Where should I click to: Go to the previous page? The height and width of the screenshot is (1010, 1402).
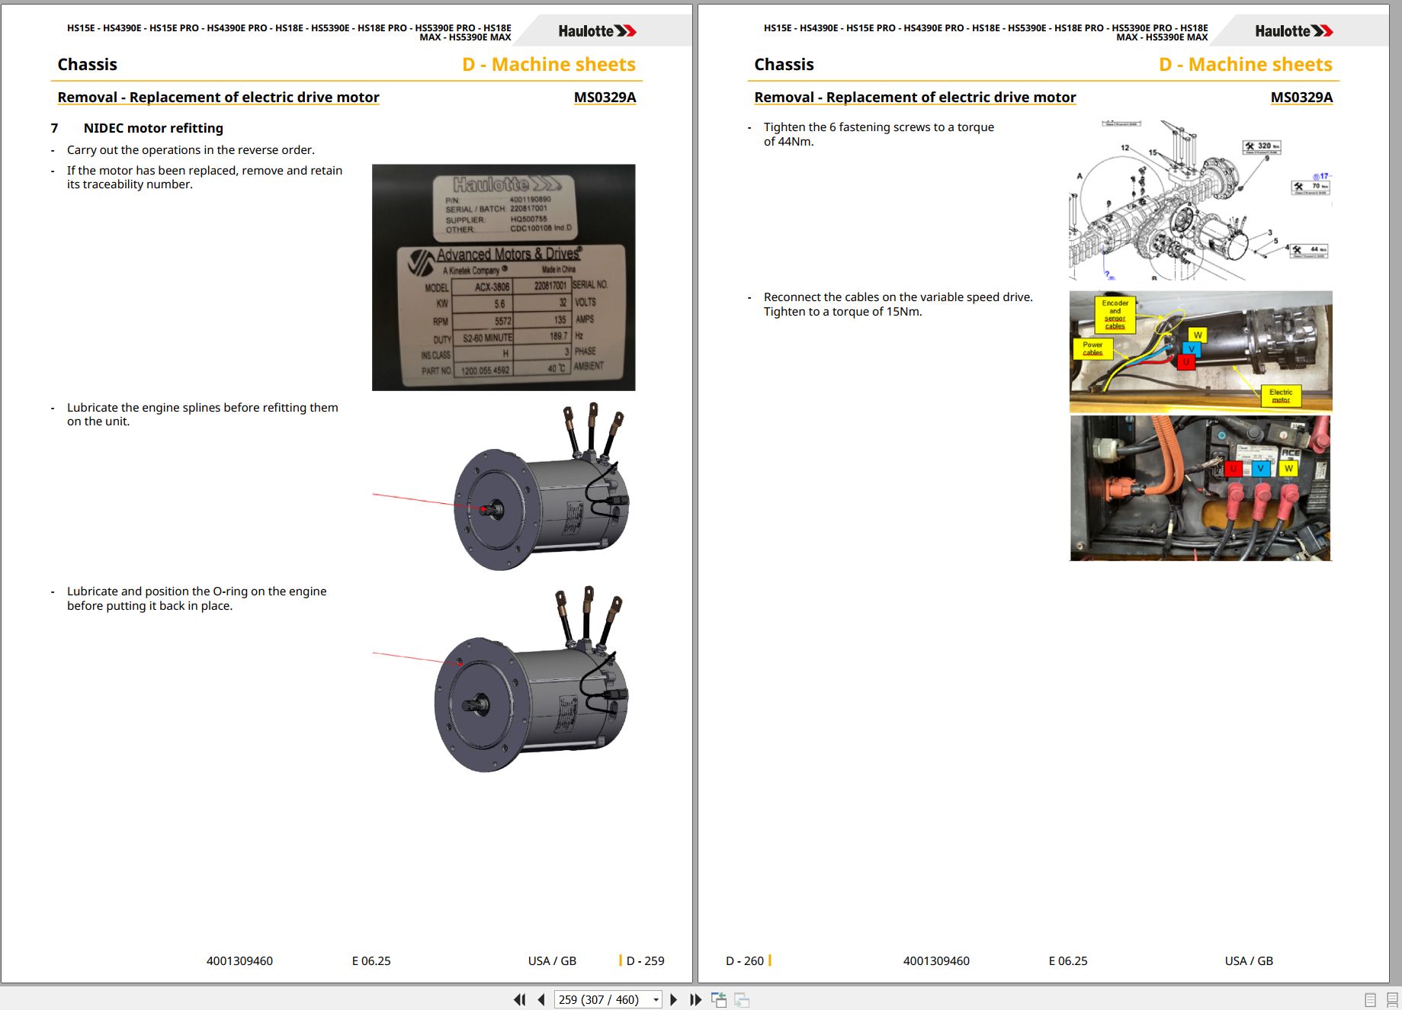click(541, 999)
